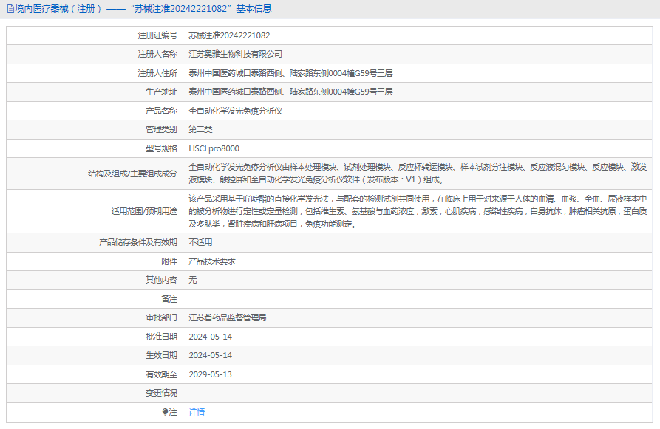
Task: Click the 附件 label
Action: tap(169, 261)
